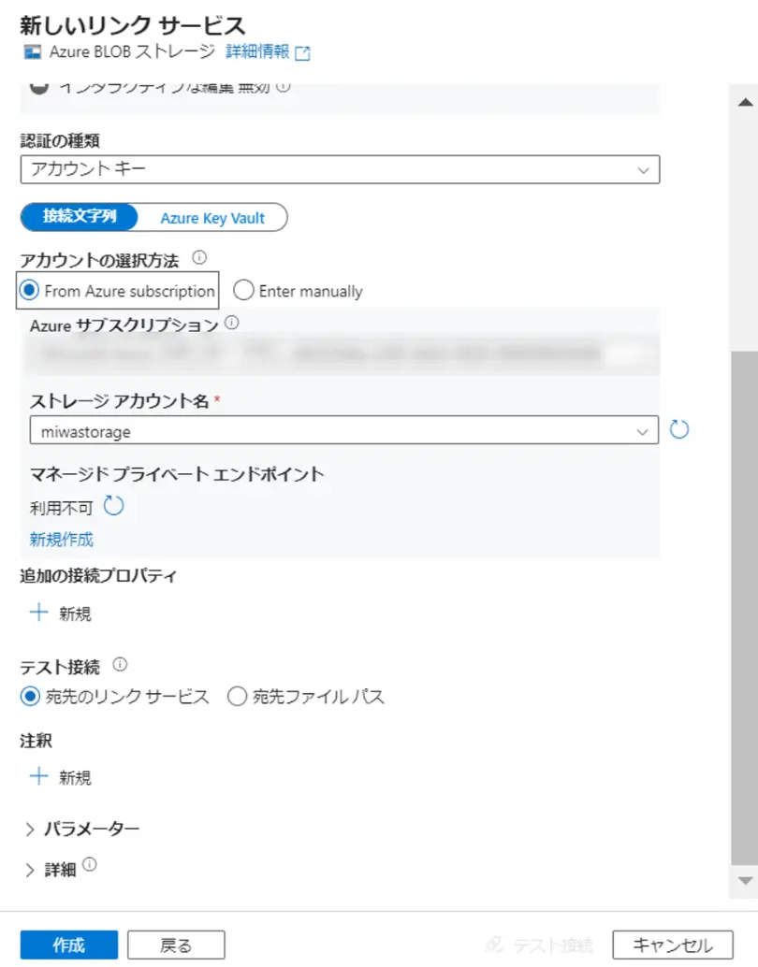Click info icon next to 詳細

pyautogui.click(x=90, y=864)
